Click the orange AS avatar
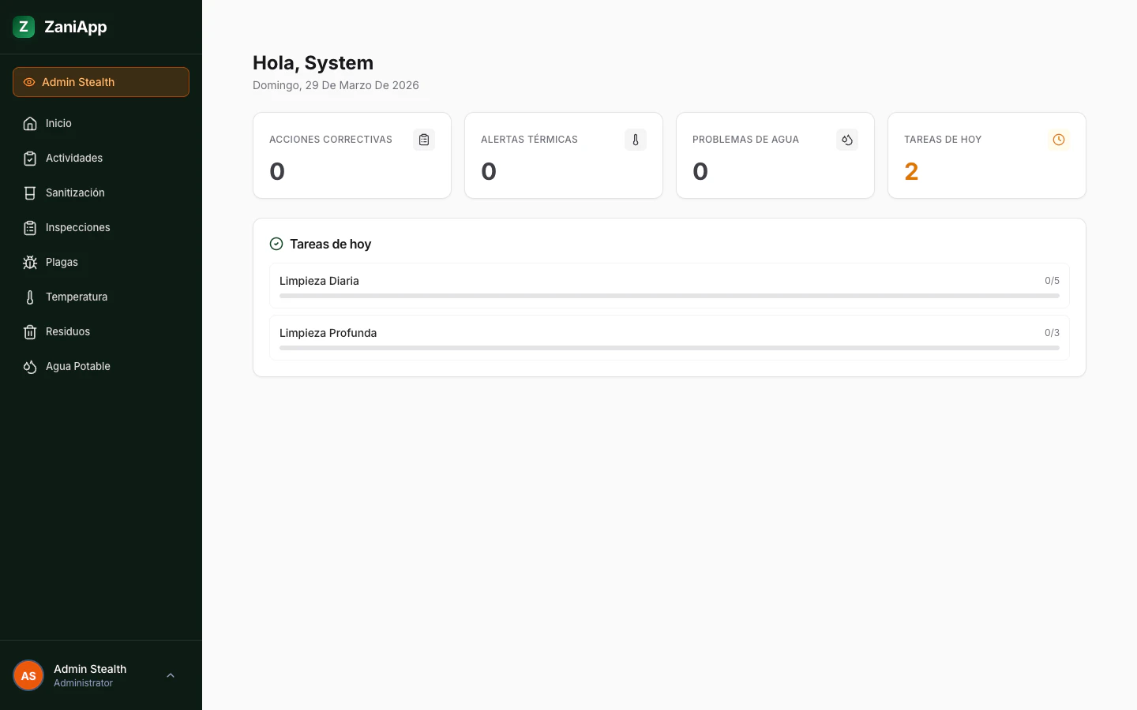The height and width of the screenshot is (710, 1137). pos(28,675)
